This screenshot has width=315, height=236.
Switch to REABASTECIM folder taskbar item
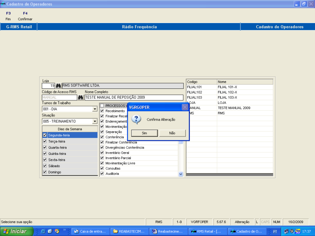point(129,231)
